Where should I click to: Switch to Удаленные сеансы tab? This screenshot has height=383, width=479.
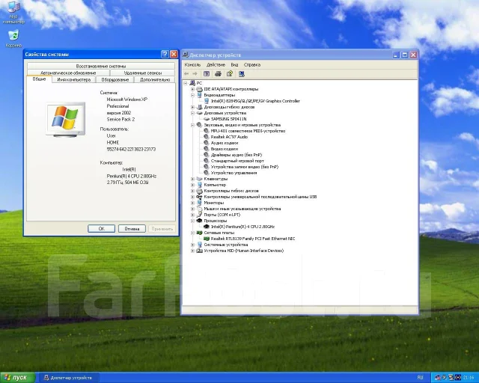(x=143, y=73)
